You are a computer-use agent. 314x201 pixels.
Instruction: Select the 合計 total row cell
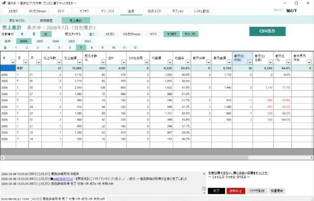tap(22, 68)
